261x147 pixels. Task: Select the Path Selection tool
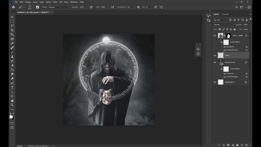pos(12,92)
